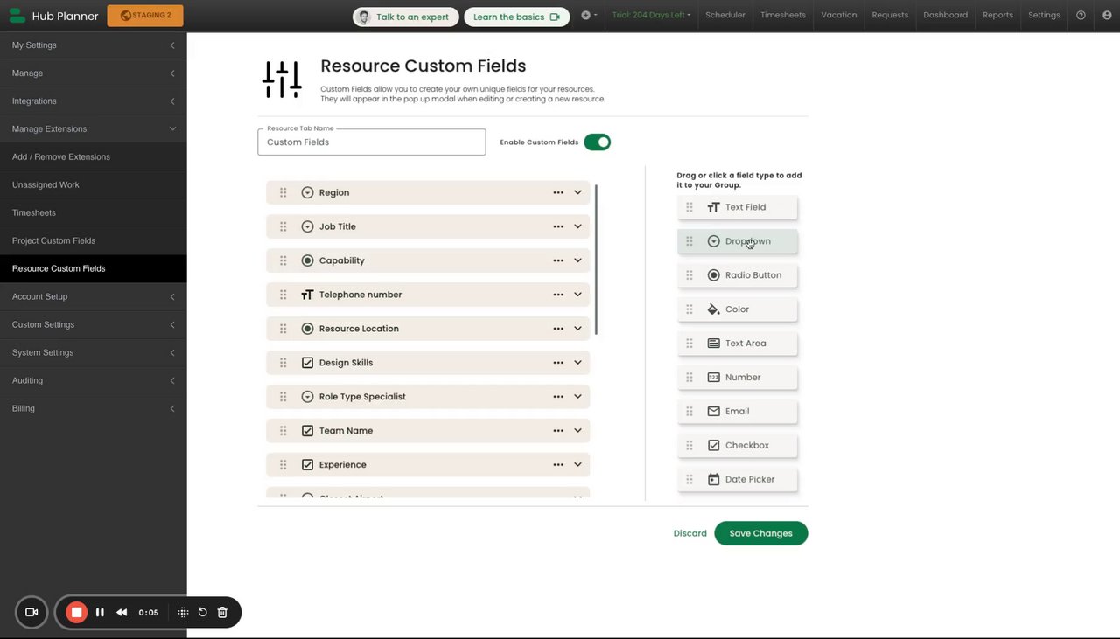Click the recording stop button
The height and width of the screenshot is (639, 1120).
point(76,613)
